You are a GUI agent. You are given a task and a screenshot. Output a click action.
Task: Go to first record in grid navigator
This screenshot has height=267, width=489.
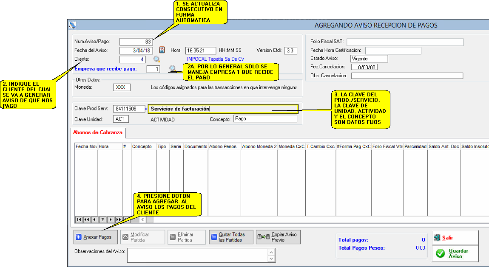coord(79,219)
